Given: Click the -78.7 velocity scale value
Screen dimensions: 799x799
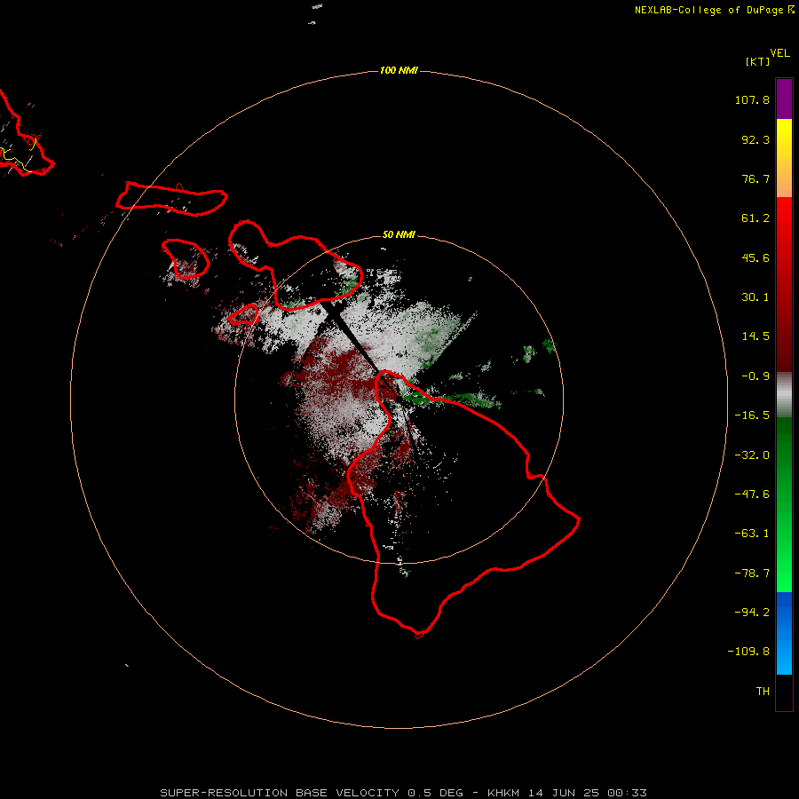Looking at the screenshot, I should point(752,574).
